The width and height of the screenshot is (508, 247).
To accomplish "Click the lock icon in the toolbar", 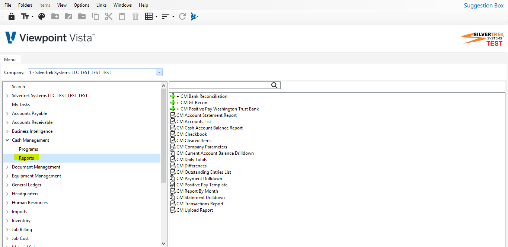I will (12, 16).
